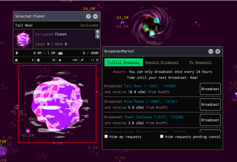Click the Level 9 / Rank 0 text
The image size is (237, 162).
tap(51, 44)
